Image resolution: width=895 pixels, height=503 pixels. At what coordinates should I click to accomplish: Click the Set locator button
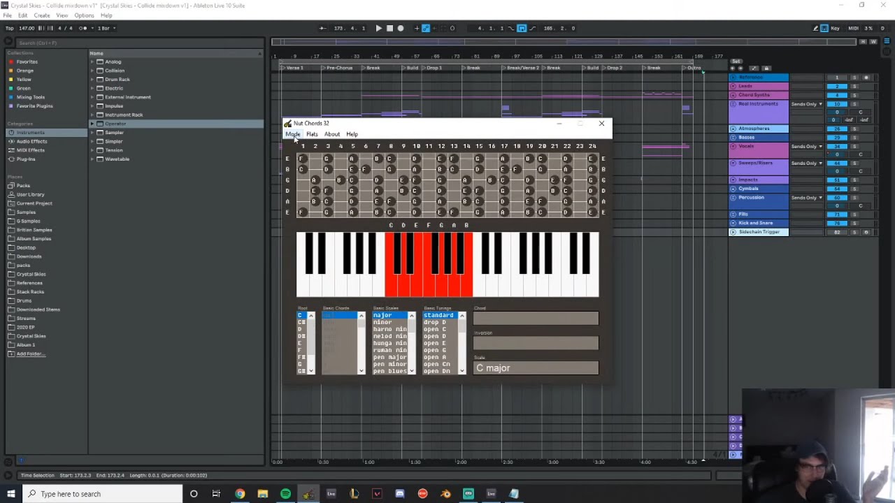click(x=736, y=61)
